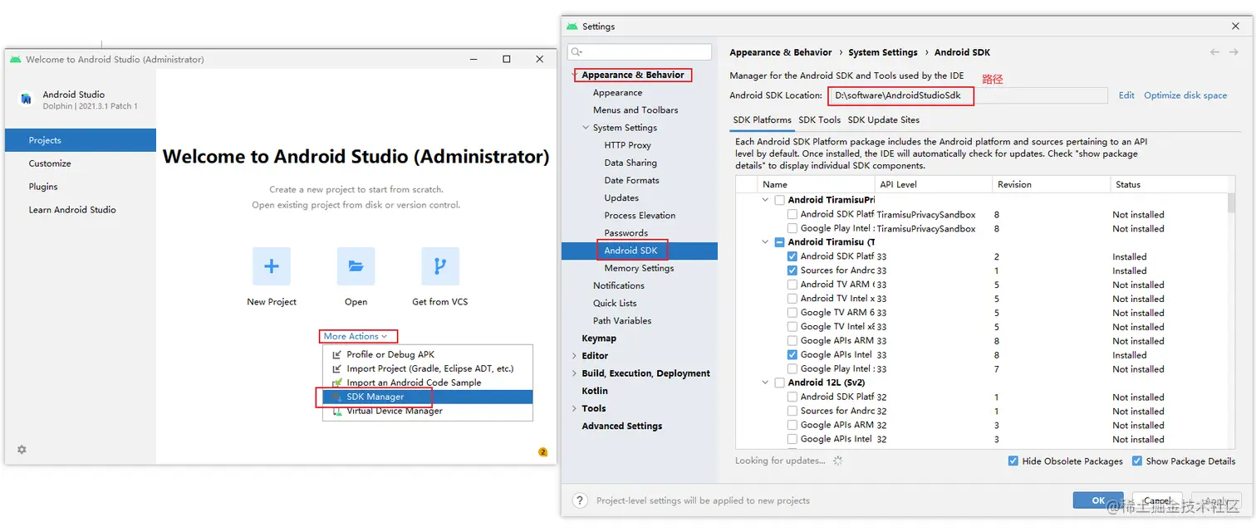Click the Virtual Device Manager icon
This screenshot has height=531, width=1256.
pyautogui.click(x=336, y=411)
